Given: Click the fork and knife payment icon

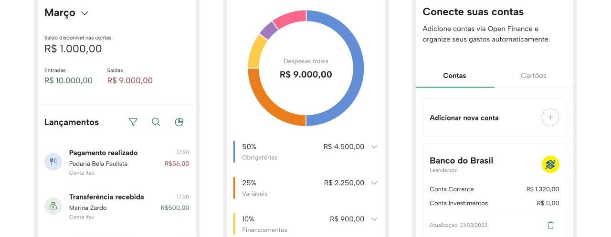Looking at the screenshot, I should [x=53, y=162].
